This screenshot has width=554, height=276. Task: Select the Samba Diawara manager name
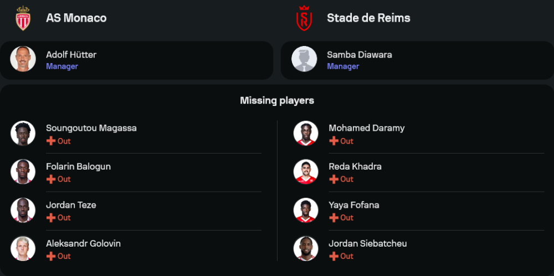[360, 55]
